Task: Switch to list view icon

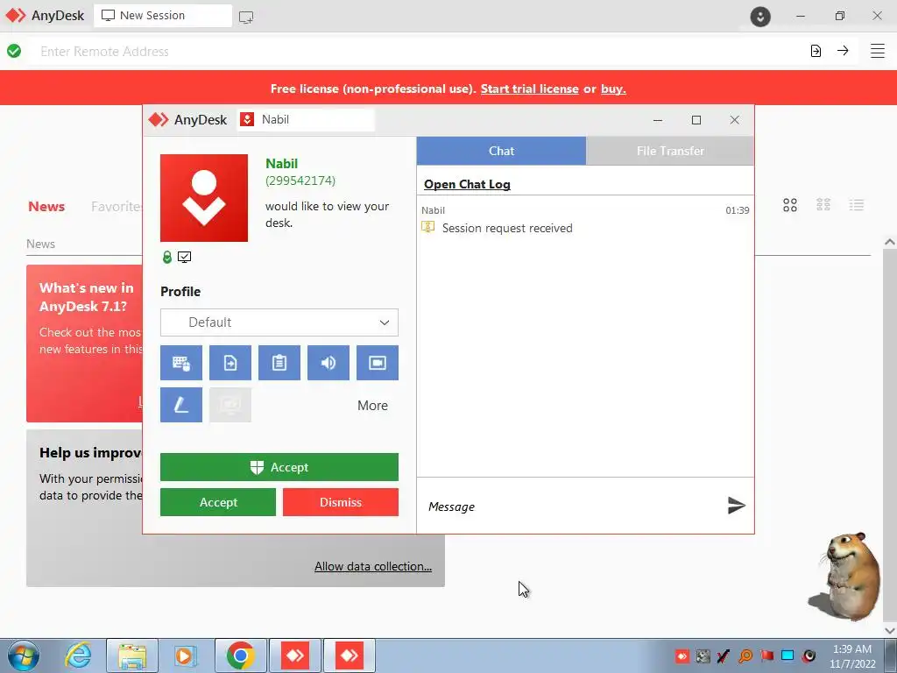Action: click(x=857, y=205)
